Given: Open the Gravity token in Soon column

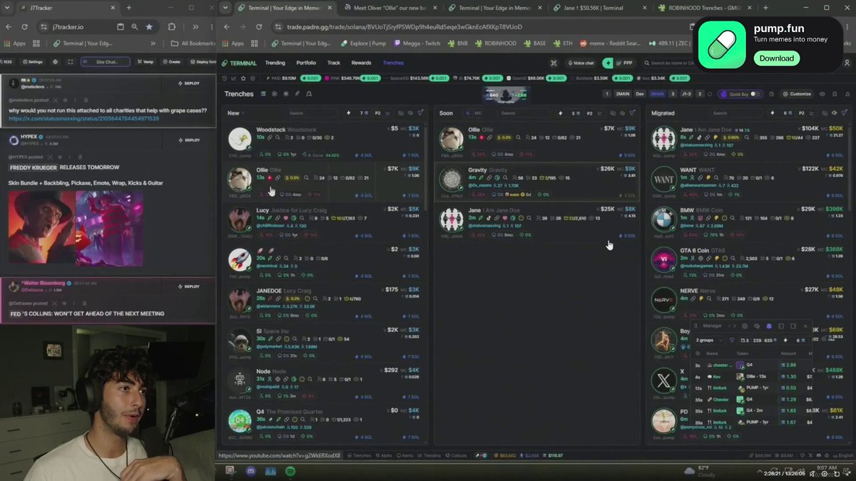Looking at the screenshot, I should coord(537,182).
